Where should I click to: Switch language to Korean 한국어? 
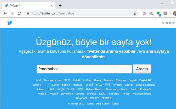[71, 89]
